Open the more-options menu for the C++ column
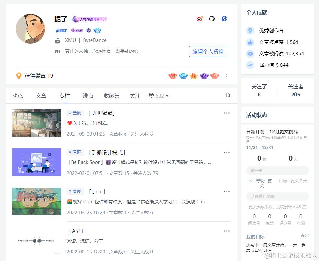 click(227, 192)
